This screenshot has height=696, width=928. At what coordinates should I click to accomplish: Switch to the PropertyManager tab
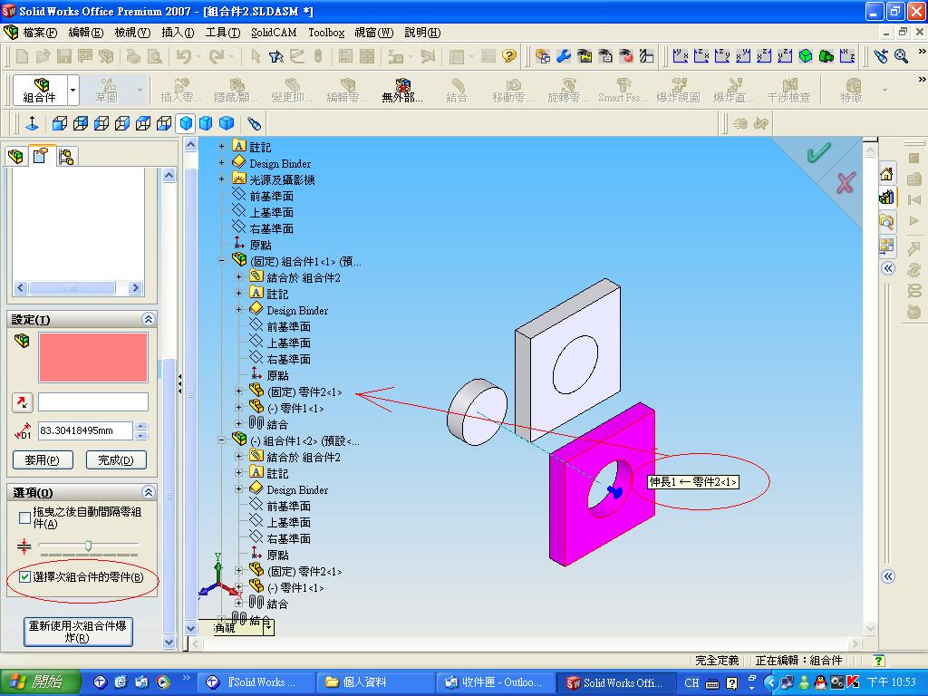click(41, 156)
